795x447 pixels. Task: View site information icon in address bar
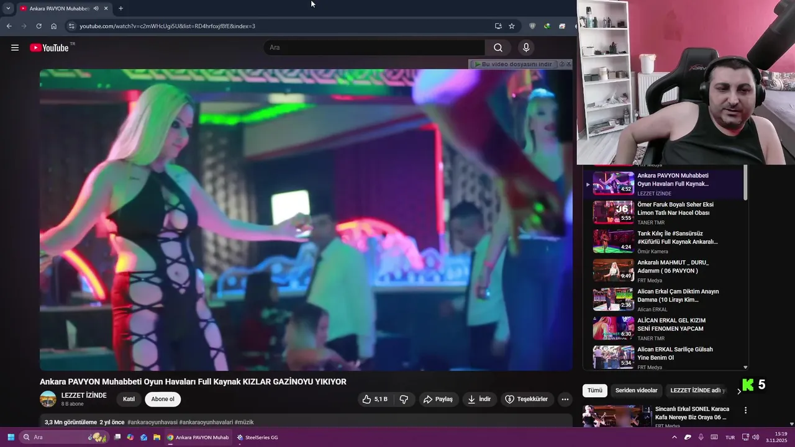click(x=71, y=26)
